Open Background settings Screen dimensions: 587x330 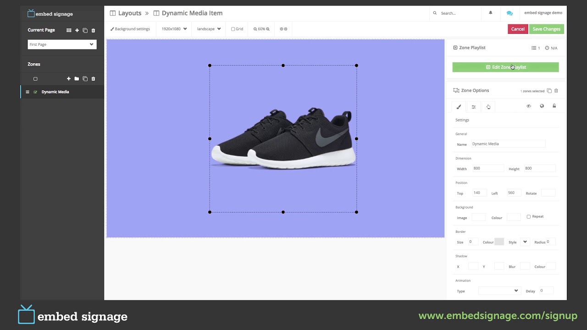point(130,29)
